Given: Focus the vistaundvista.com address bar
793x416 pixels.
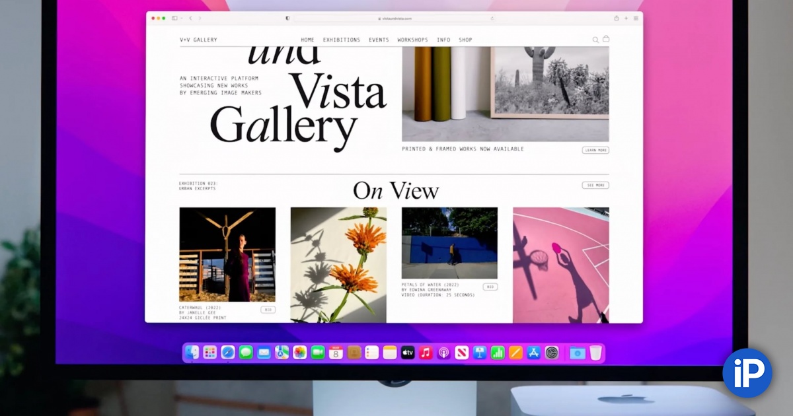Looking at the screenshot, I should tap(395, 18).
